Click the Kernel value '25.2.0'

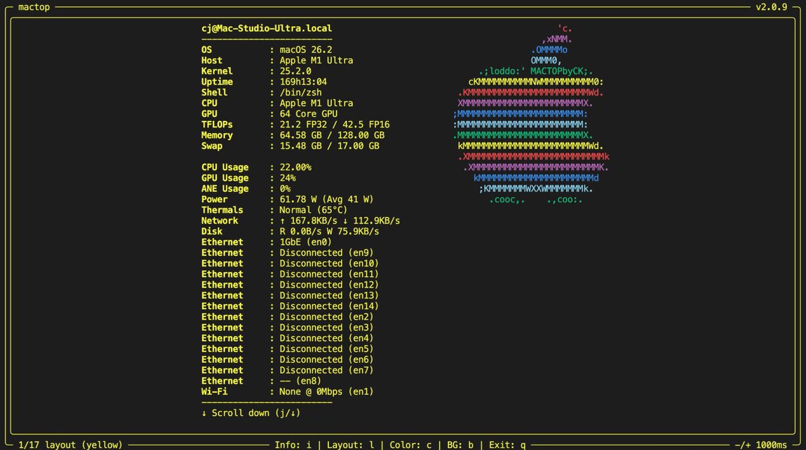pos(296,71)
